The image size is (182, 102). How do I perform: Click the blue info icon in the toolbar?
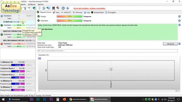67,8
